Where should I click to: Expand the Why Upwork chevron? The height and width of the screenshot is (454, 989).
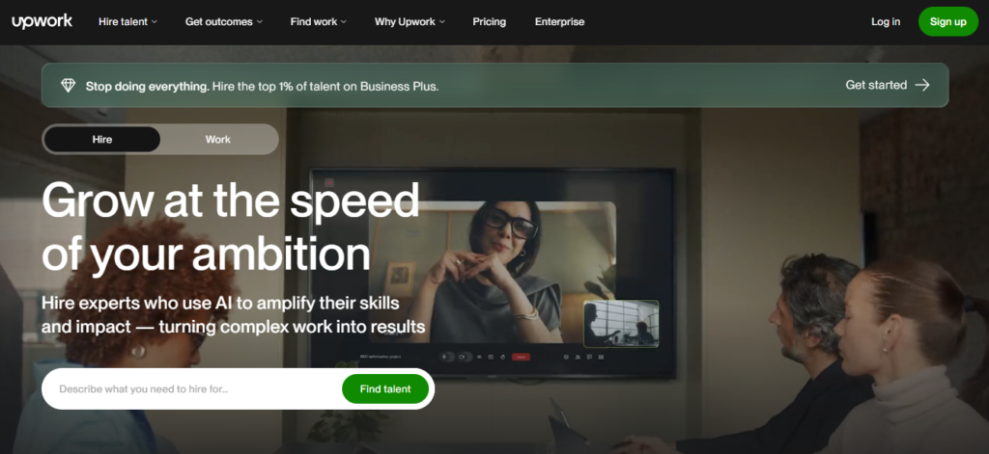pos(442,22)
